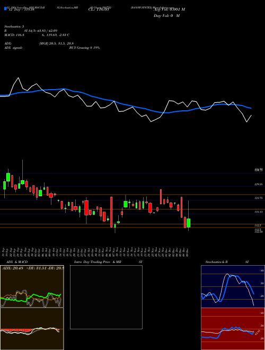Click the 118.33 price axis label
Viewport: 265px width, 350px height.
coord(258,212)
